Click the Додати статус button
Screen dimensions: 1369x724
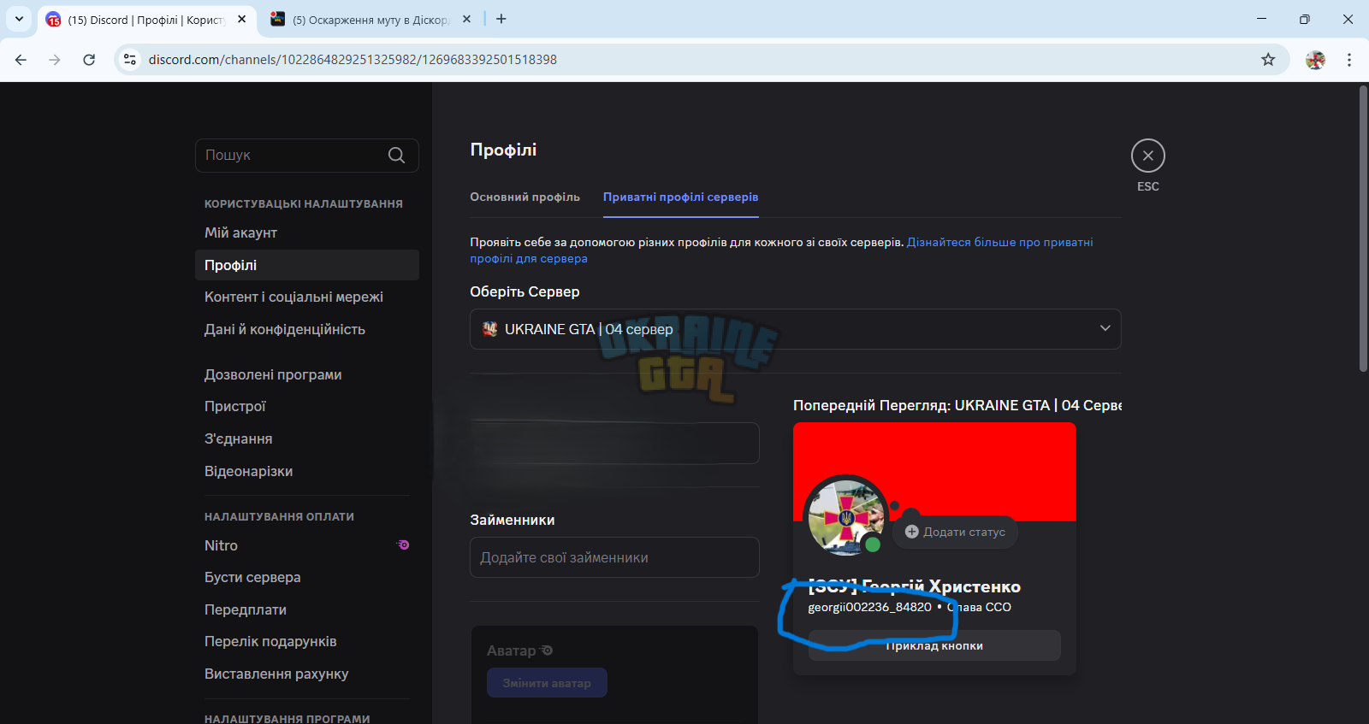coord(956,532)
